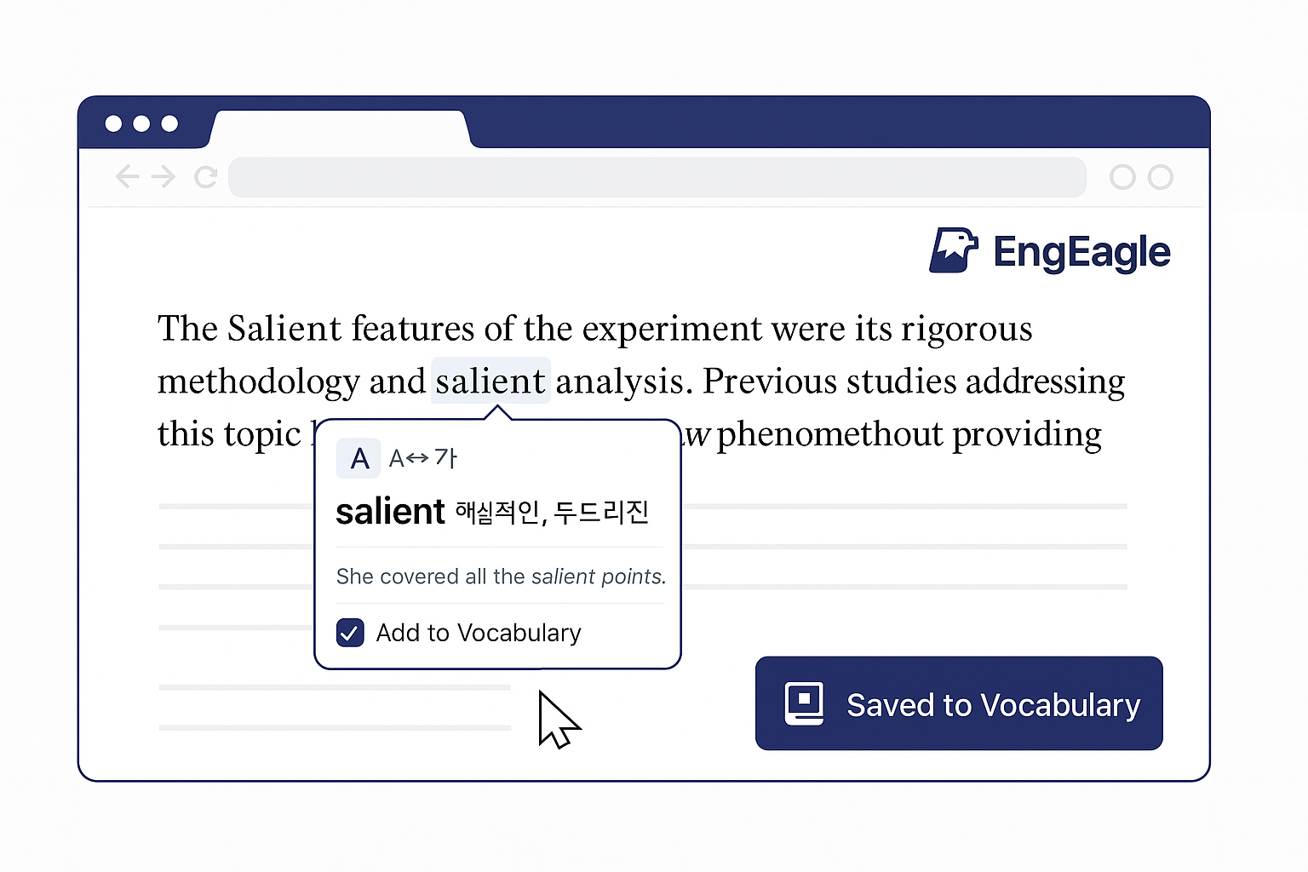Click the EngEagle eagle logo icon

tap(953, 250)
